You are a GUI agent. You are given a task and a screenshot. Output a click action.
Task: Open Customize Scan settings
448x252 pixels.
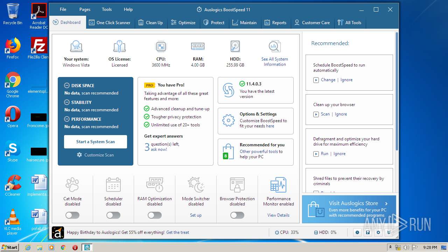(96, 155)
